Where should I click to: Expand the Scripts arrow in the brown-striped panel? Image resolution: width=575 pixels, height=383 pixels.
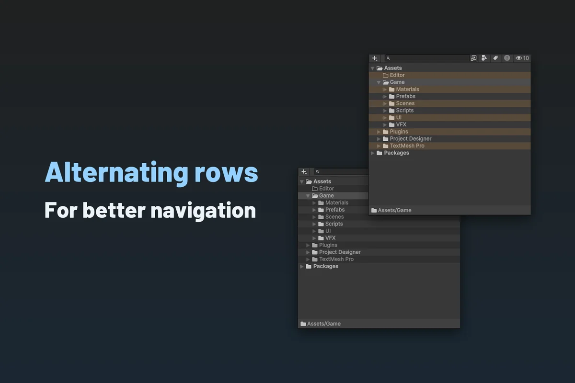tap(385, 111)
